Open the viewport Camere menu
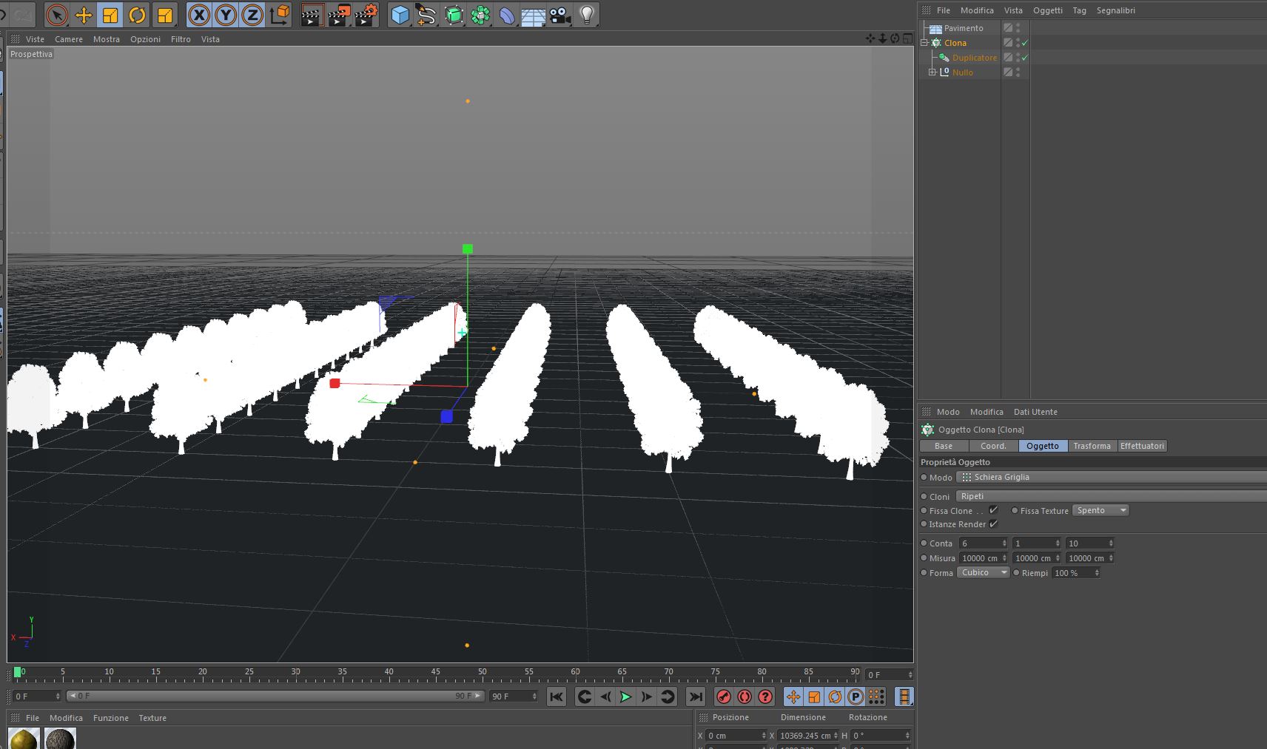The width and height of the screenshot is (1267, 749). (x=69, y=39)
